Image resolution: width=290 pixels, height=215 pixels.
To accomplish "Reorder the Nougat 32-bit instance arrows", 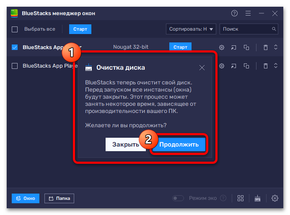I will coord(276,47).
